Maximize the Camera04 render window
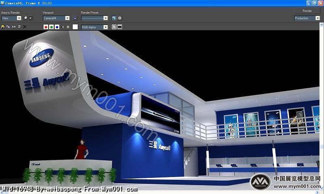 tap(315, 3)
